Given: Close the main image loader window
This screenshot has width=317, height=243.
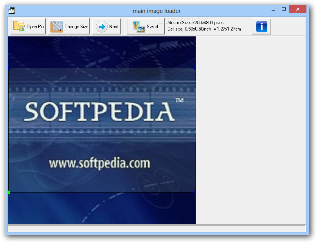Looking at the screenshot, I should (x=297, y=9).
